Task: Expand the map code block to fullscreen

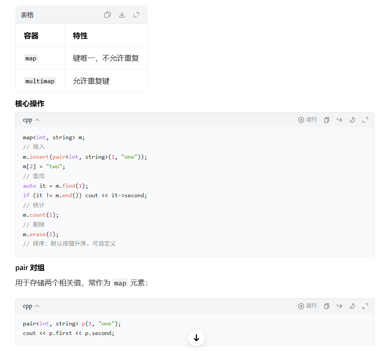Action: click(365, 120)
